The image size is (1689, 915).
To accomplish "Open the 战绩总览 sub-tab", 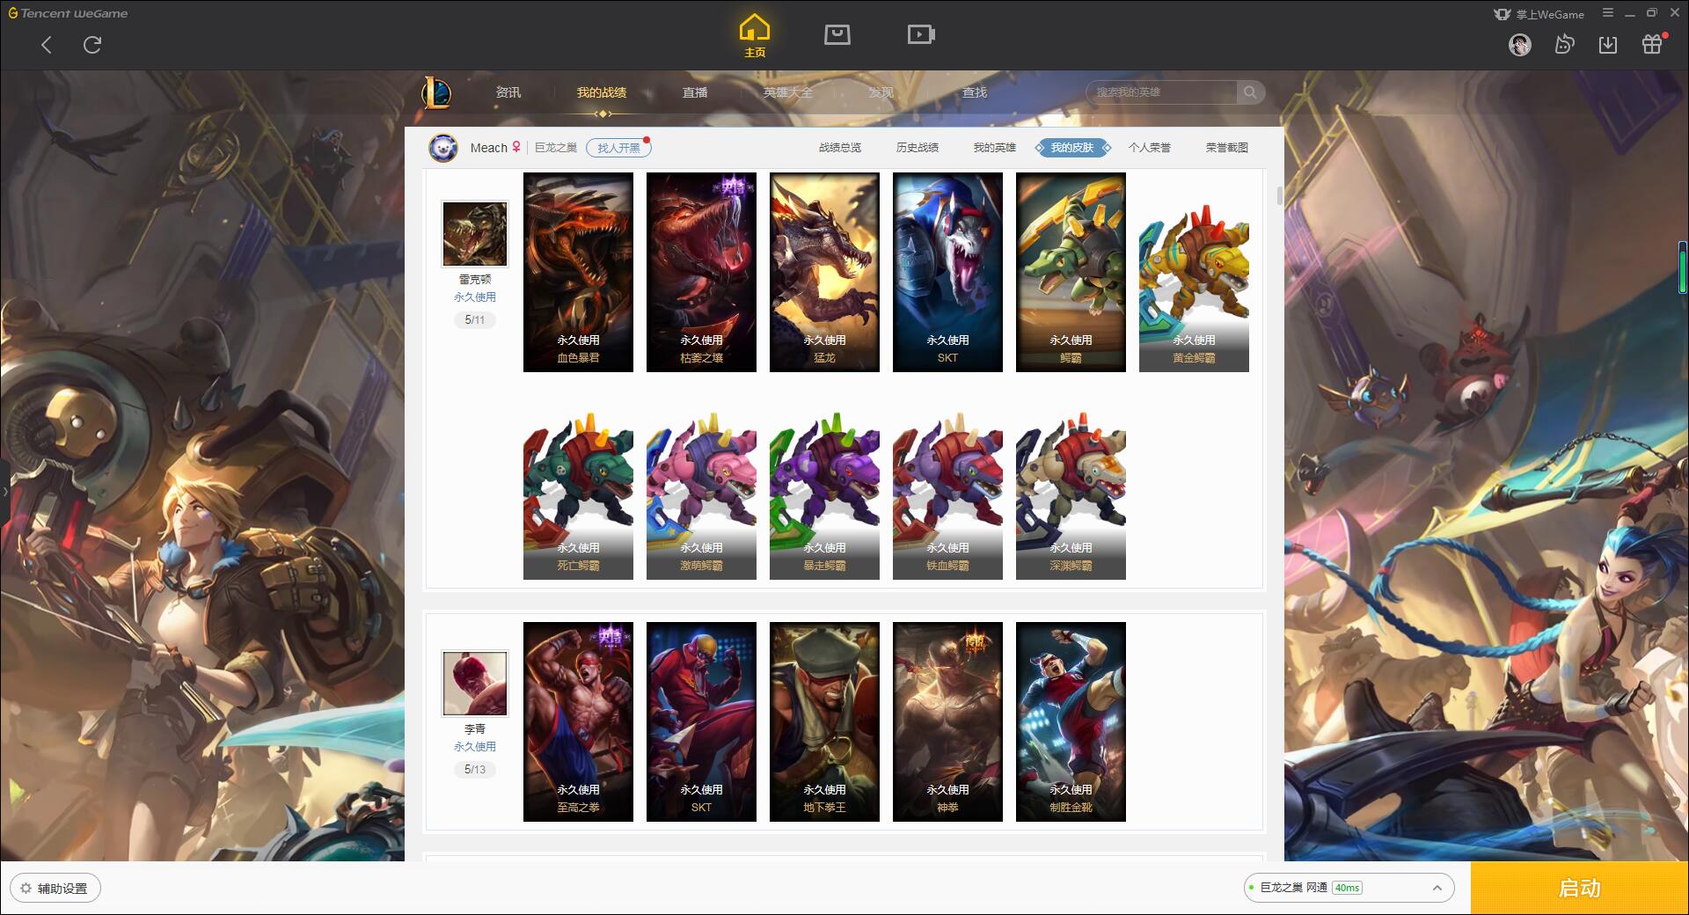I will coord(840,148).
